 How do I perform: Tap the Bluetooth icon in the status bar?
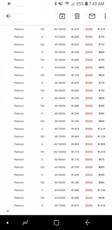56,4
